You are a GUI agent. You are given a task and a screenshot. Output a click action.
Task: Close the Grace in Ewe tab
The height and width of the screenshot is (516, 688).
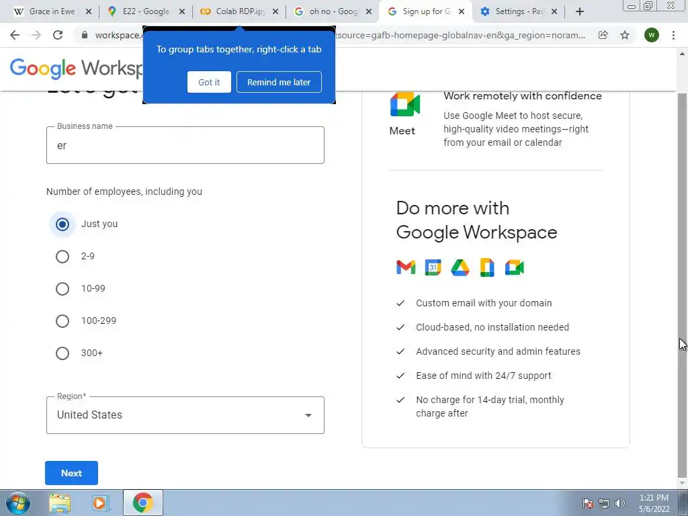coord(89,12)
